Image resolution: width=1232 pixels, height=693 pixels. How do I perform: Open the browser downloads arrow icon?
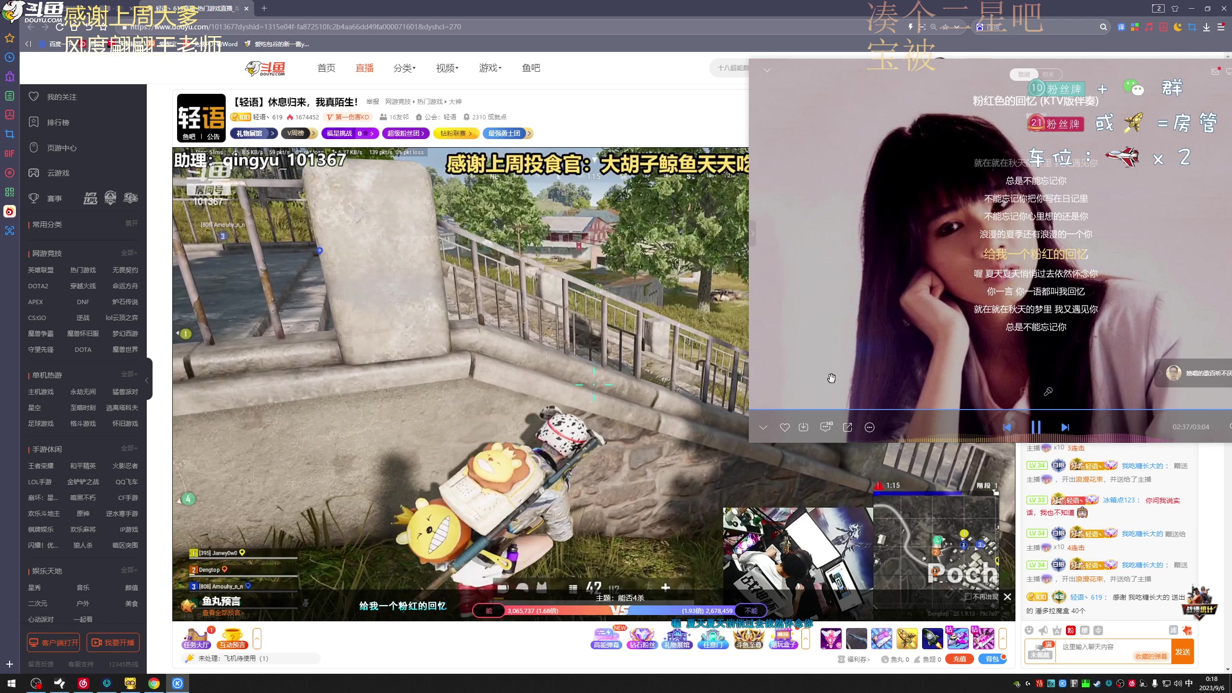click(x=1206, y=27)
